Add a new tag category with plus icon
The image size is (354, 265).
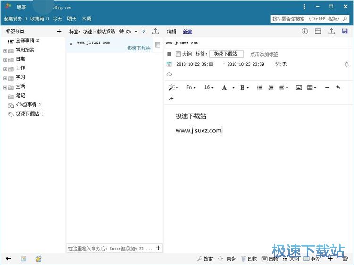click(x=59, y=32)
